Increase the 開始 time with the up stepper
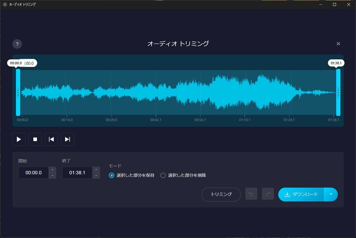This screenshot has width=356, height=238. pos(52,170)
